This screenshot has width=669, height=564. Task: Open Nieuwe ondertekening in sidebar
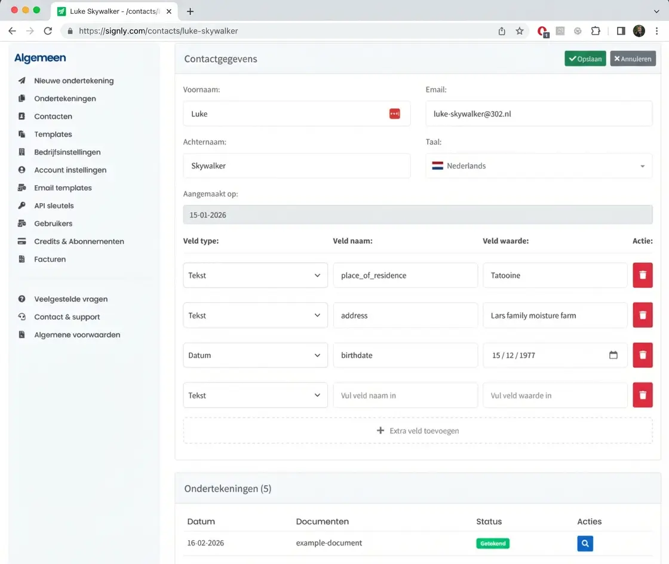point(73,81)
